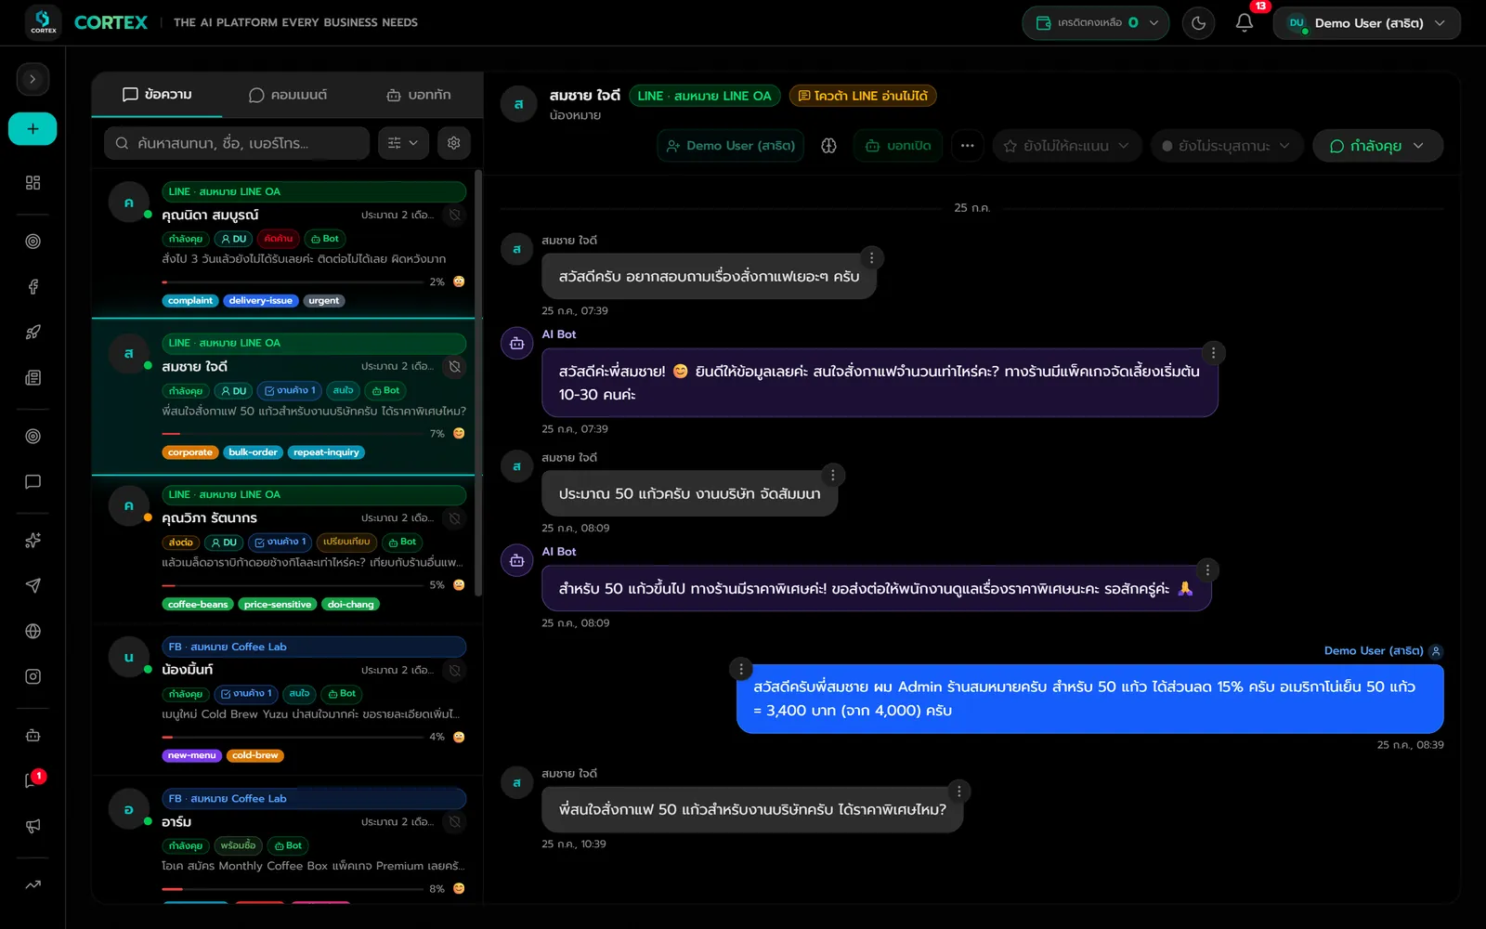The height and width of the screenshot is (929, 1486).
Task: Open the กำลังคุย conversation state dropdown
Action: (1377, 146)
